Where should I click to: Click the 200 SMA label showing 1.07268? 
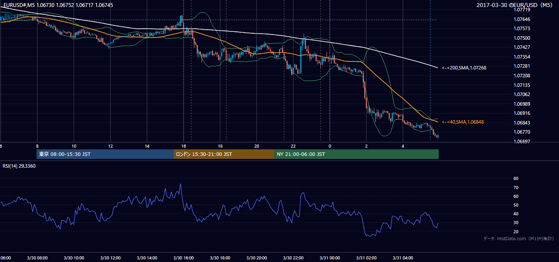tap(464, 68)
